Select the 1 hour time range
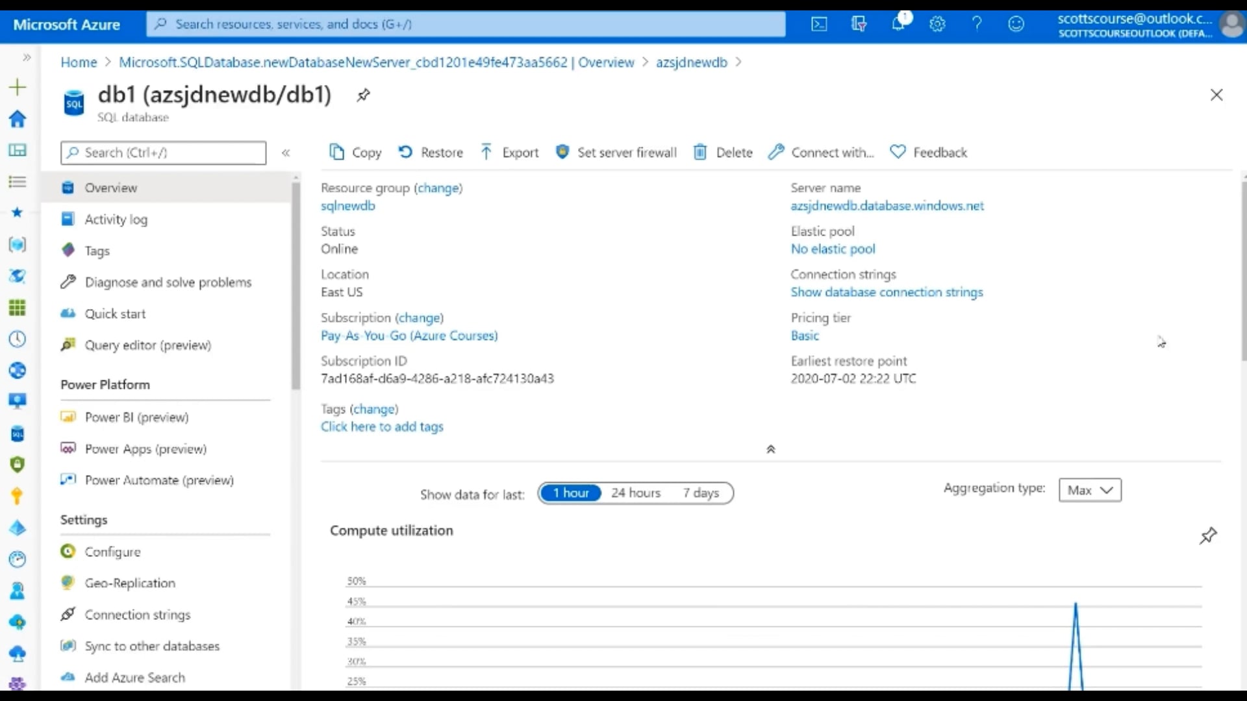 pos(571,493)
